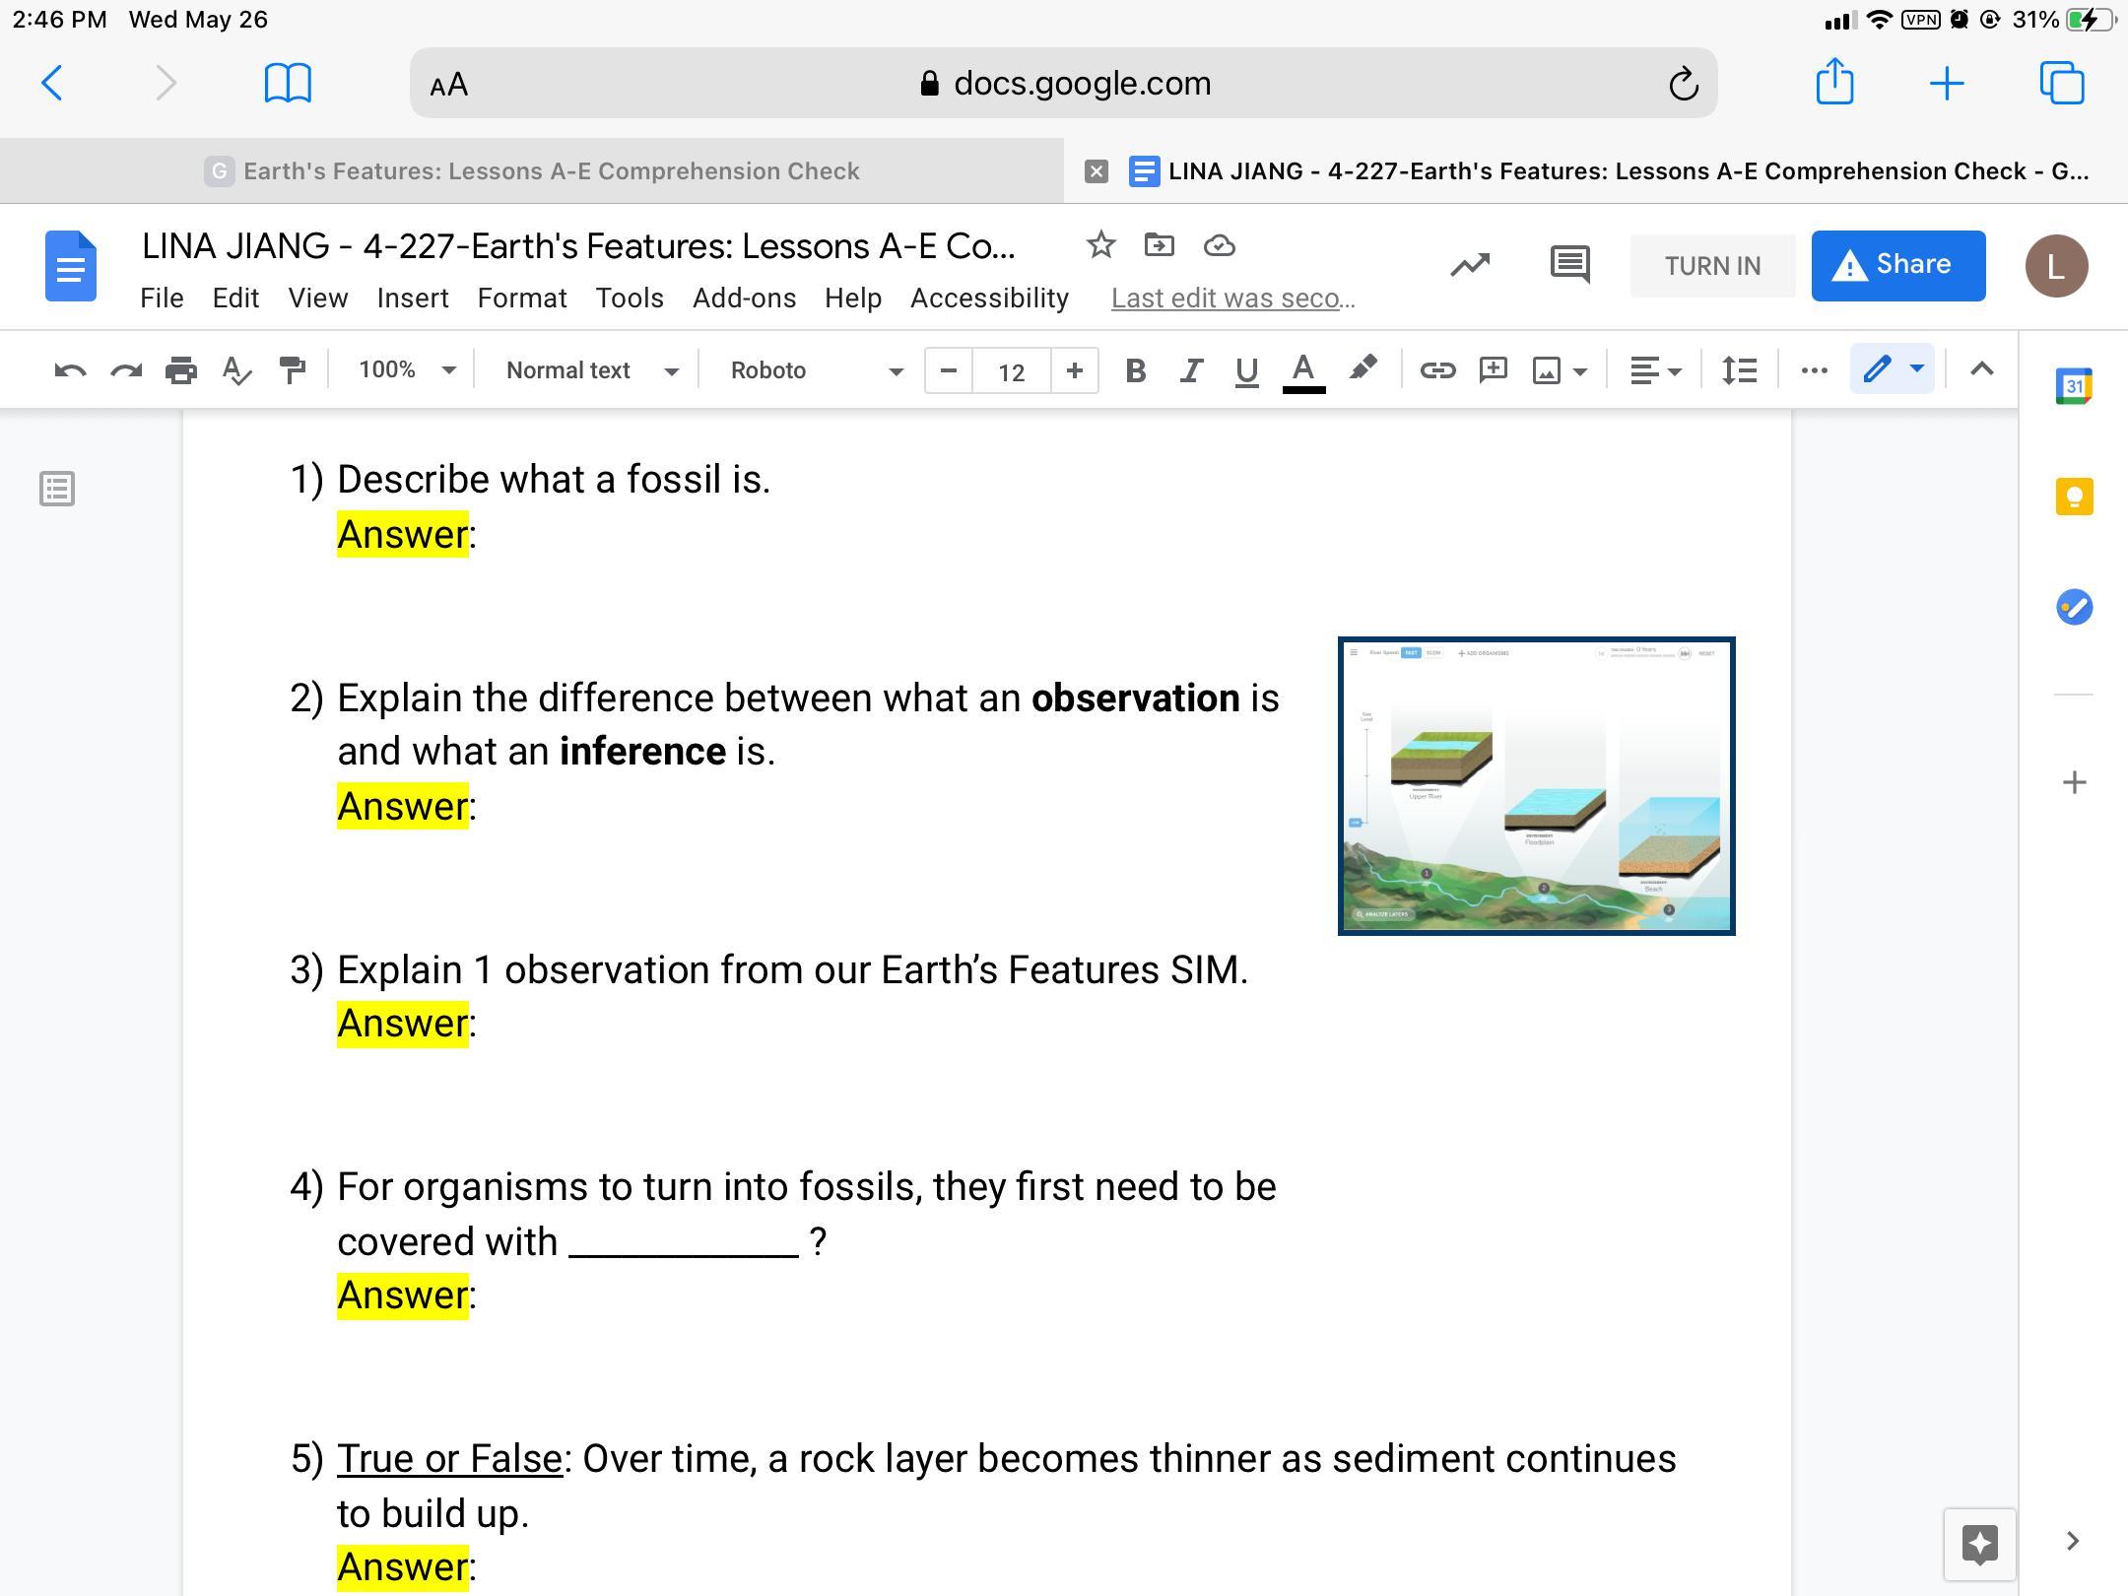Open the Google Keep sidebar icon
The image size is (2128, 1596).
pos(2074,497)
